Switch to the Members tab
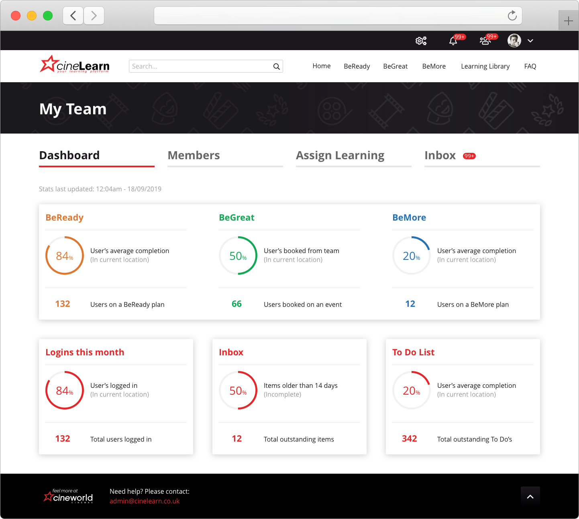The image size is (579, 519). [194, 156]
